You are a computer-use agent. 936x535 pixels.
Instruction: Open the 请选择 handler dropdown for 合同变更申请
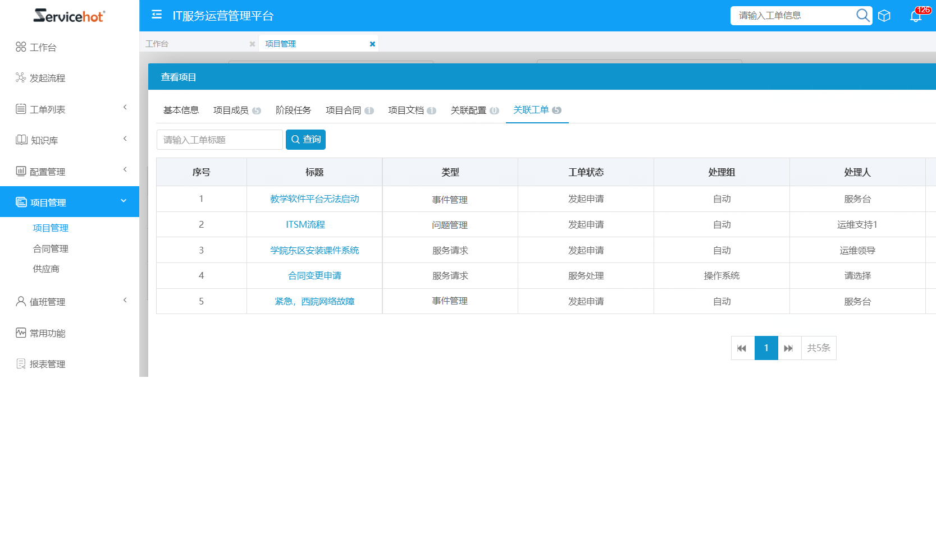point(858,275)
